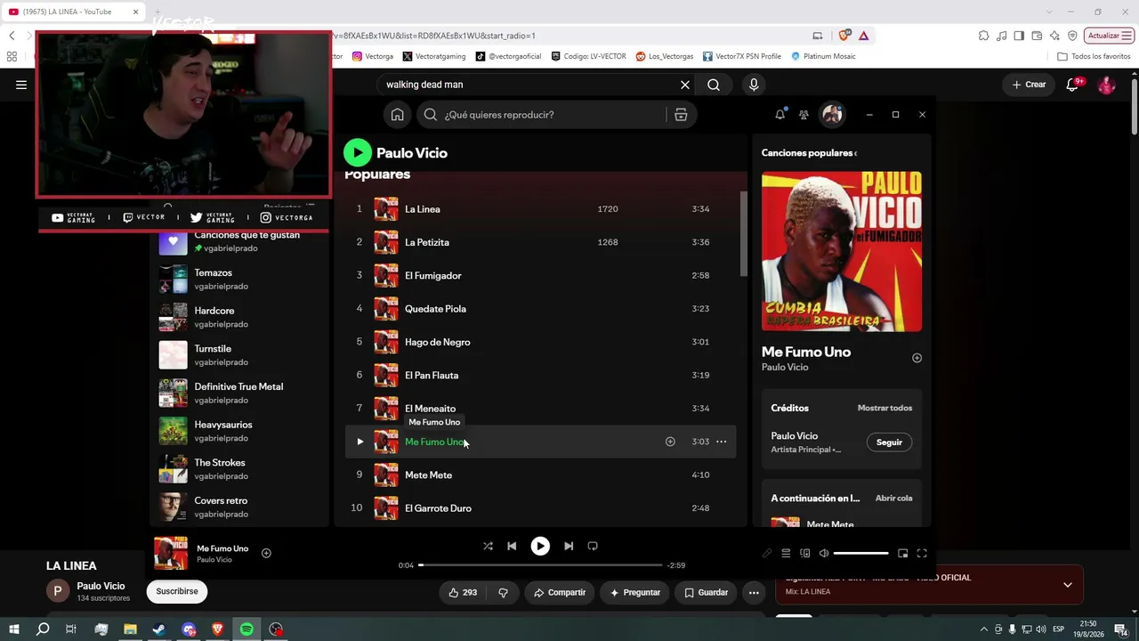The width and height of the screenshot is (1139, 641).
Task: Open the Hardcore playlist
Action: click(x=240, y=317)
